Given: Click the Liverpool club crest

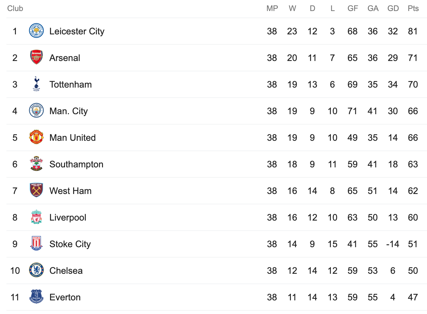Looking at the screenshot, I should click(36, 217).
